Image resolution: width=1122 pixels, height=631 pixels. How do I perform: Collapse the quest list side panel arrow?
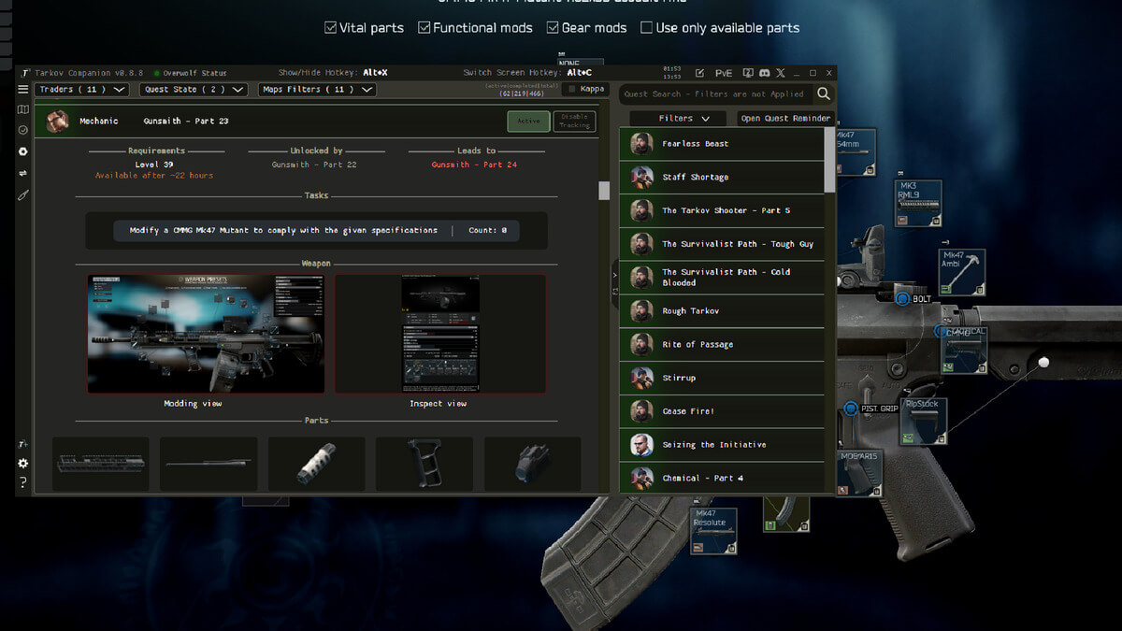coord(614,275)
